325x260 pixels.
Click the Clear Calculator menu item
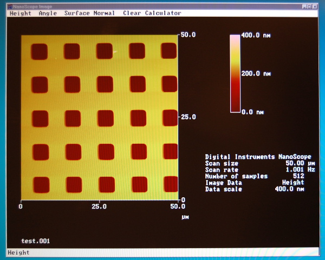pos(152,13)
